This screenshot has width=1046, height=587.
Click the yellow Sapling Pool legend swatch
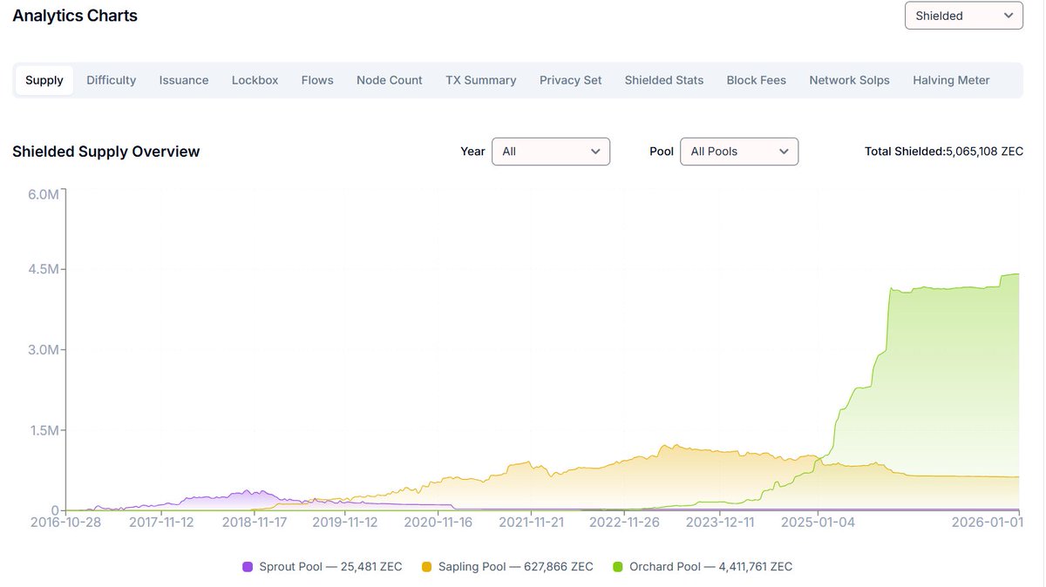pyautogui.click(x=426, y=567)
